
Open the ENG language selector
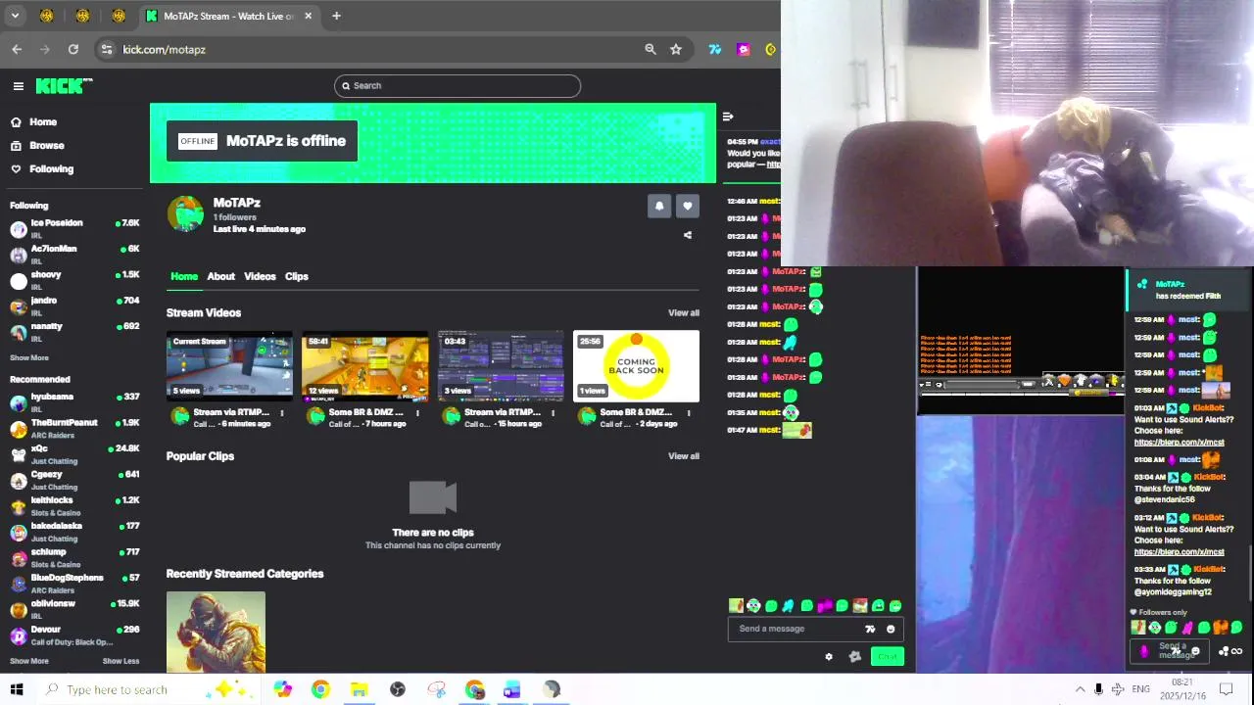(x=1140, y=689)
